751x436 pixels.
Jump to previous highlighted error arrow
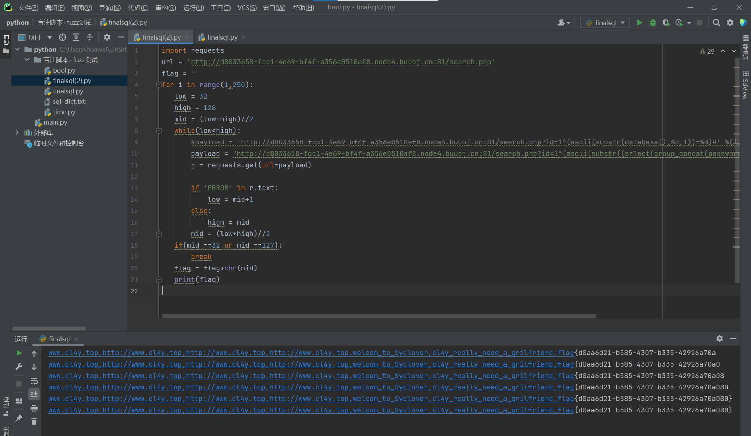[723, 51]
